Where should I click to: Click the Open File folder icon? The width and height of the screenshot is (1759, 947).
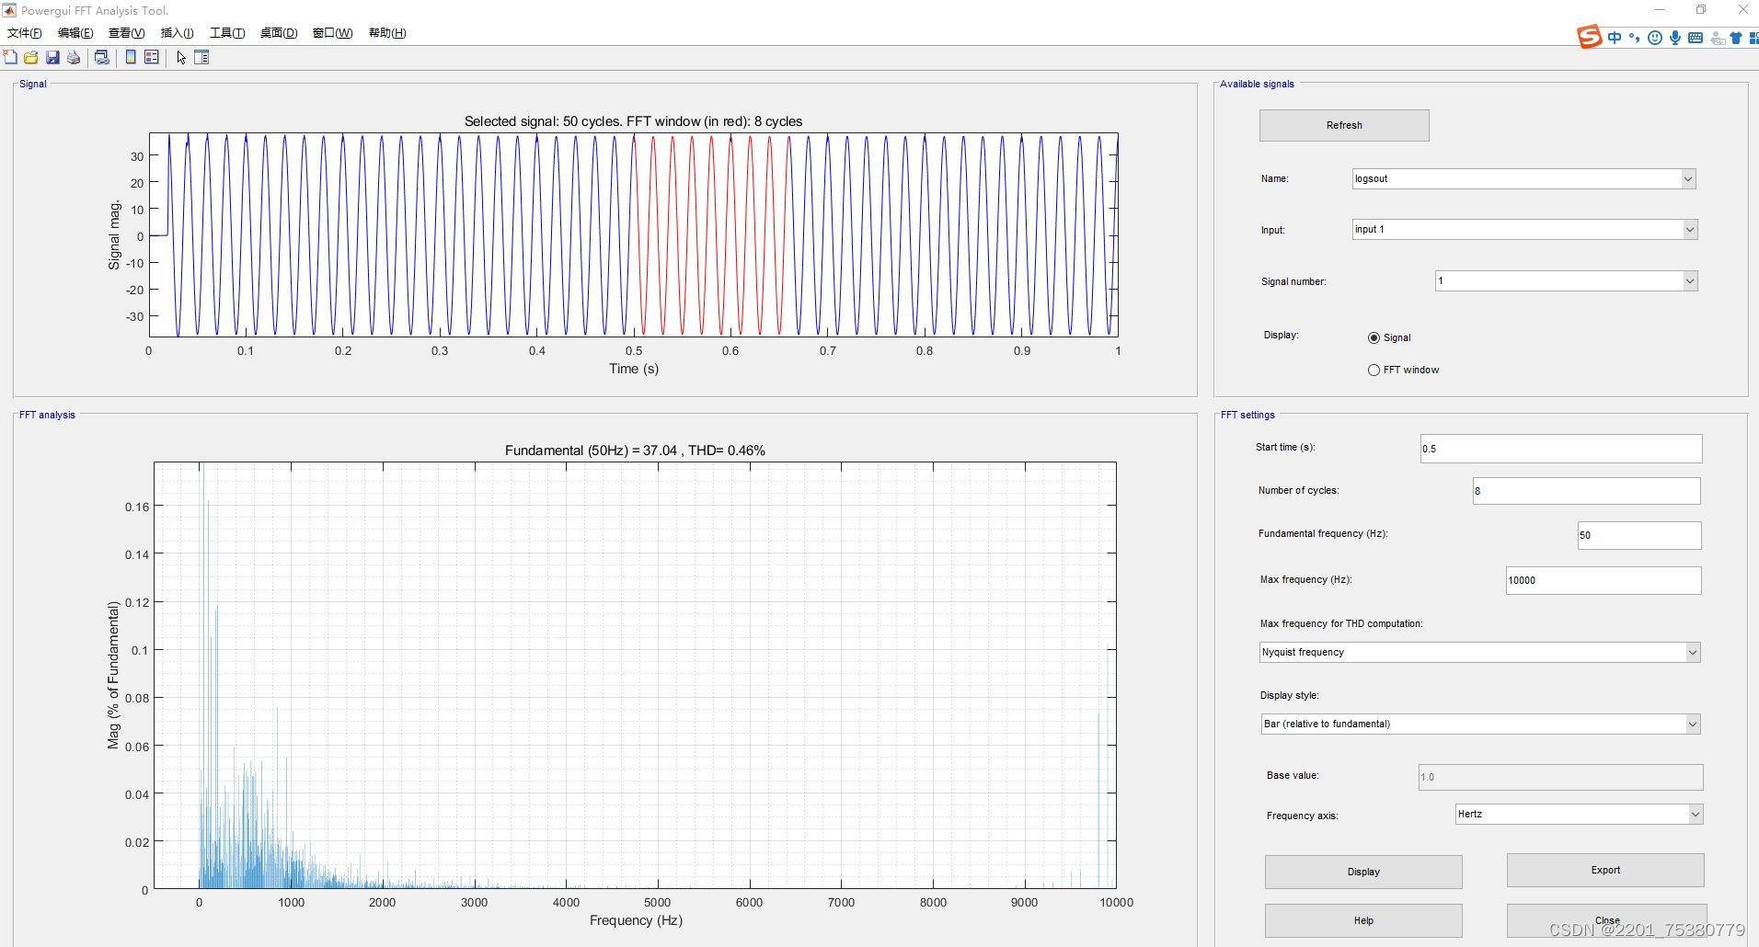pyautogui.click(x=31, y=57)
